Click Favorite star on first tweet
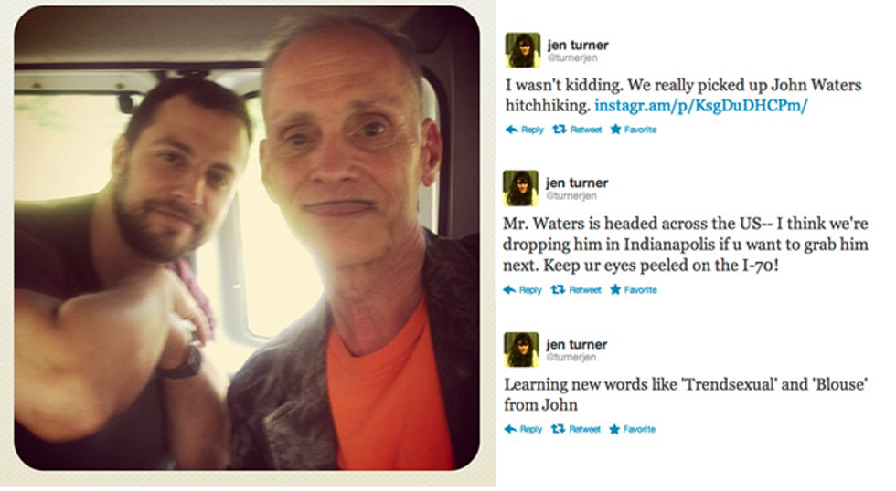 pos(615,130)
